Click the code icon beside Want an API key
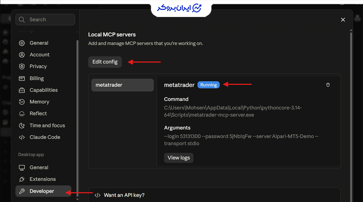Image resolution: width=363 pixels, height=202 pixels. (x=97, y=195)
